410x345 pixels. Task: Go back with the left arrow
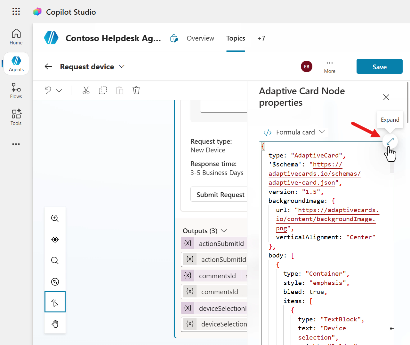click(48, 66)
